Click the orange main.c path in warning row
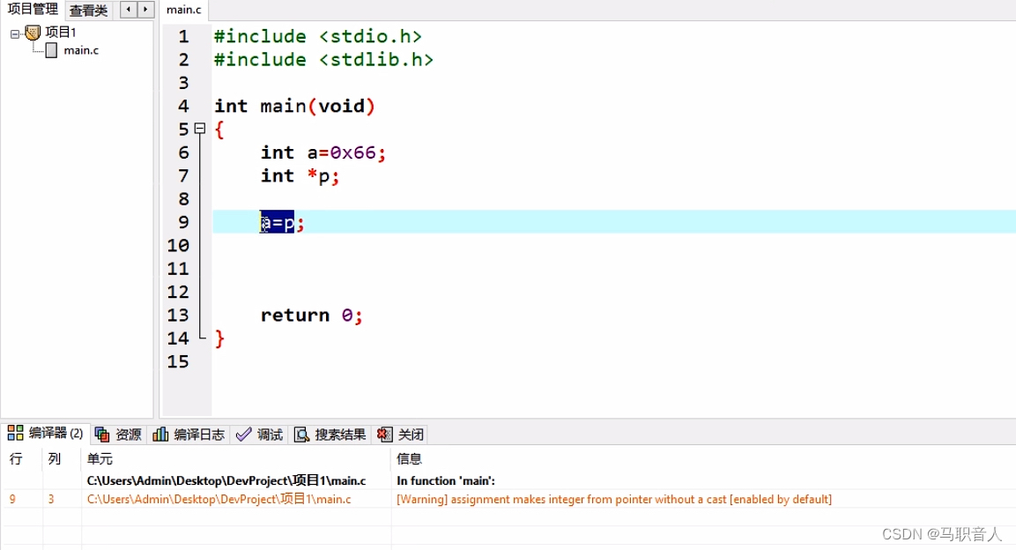This screenshot has height=550, width=1016. 219,499
